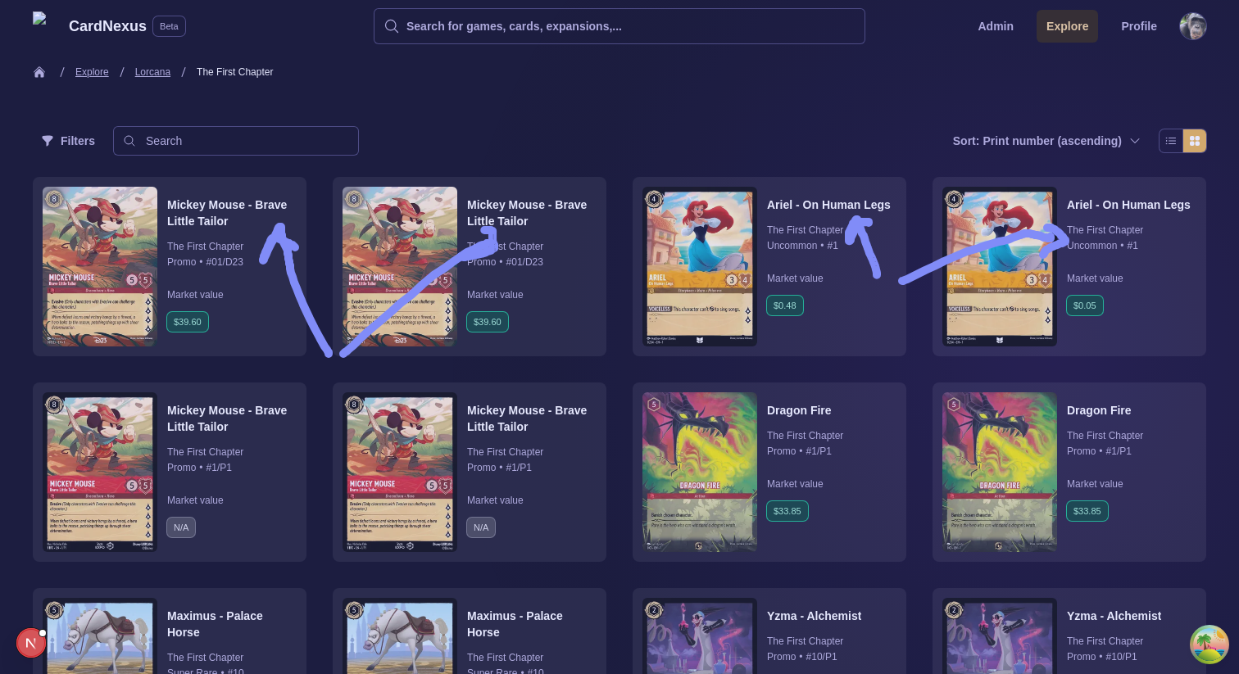Viewport: 1239px width, 674px height.
Task: Go to the Admin menu item
Action: point(995,26)
